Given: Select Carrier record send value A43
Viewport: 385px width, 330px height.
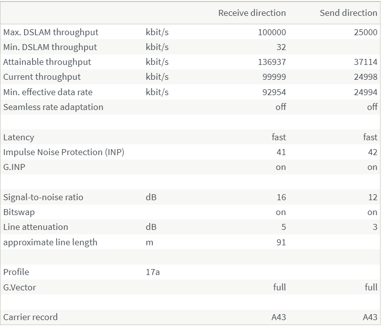Looking at the screenshot, I should pyautogui.click(x=370, y=317).
